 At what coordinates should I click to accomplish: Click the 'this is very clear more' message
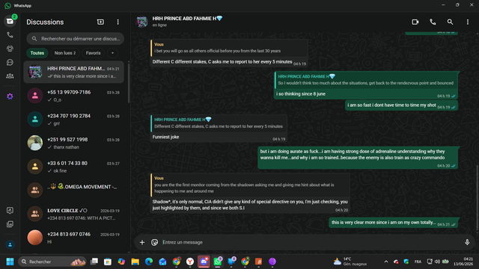click(x=394, y=223)
